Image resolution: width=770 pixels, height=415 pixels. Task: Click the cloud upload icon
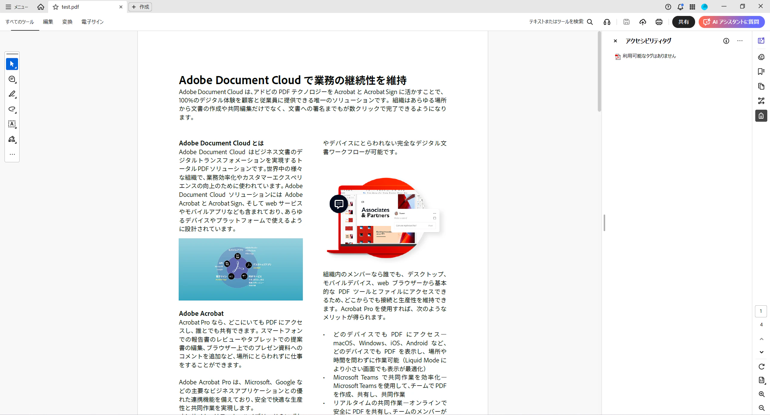point(643,22)
